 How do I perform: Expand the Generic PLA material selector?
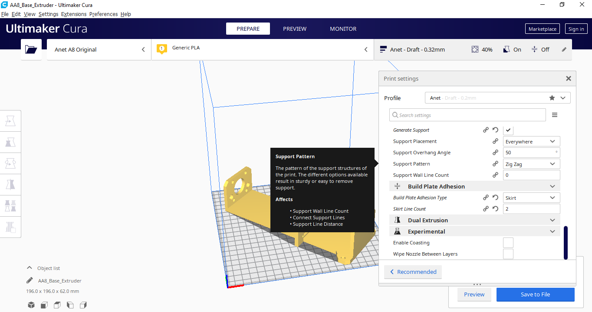[x=263, y=49]
